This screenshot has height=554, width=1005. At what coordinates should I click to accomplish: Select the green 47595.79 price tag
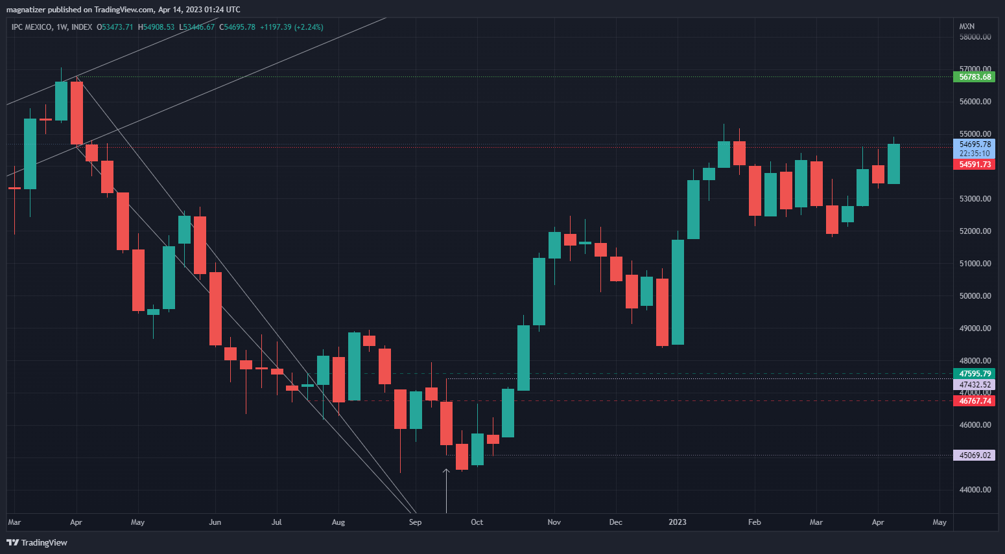click(x=975, y=374)
